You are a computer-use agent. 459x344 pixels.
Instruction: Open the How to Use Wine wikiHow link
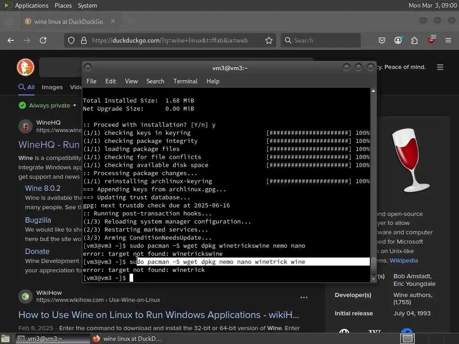coord(159,315)
